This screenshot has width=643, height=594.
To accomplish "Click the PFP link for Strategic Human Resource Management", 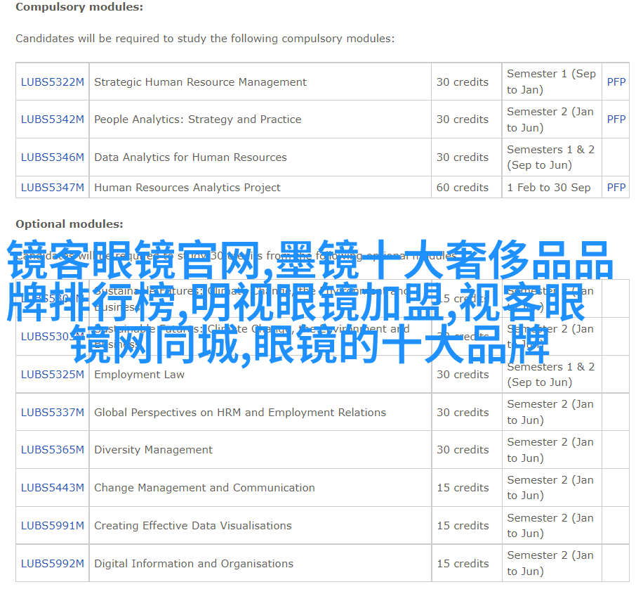I will pos(616,82).
